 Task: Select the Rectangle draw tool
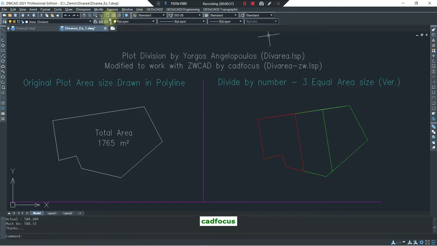coord(3,51)
